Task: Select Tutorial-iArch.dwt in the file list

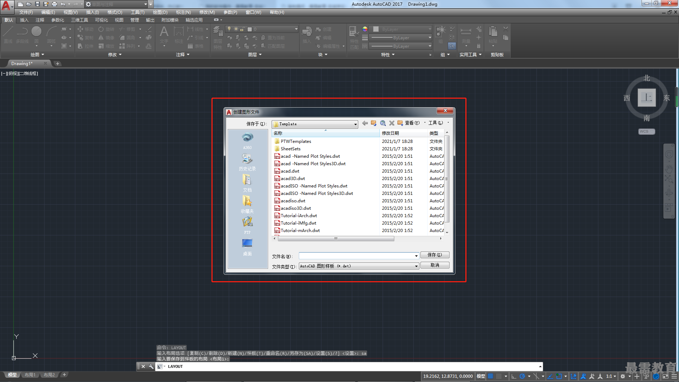Action: (x=299, y=216)
